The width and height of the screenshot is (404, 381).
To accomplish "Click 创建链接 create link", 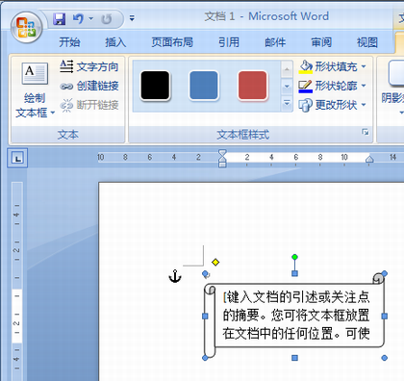I will tap(89, 86).
